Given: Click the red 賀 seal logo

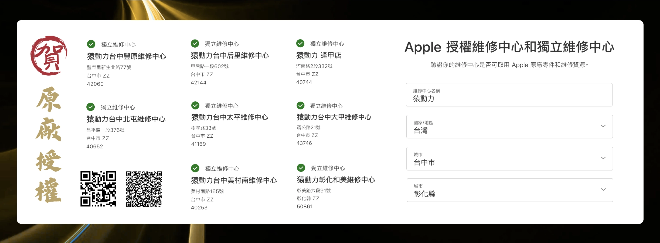Looking at the screenshot, I should (x=49, y=55).
